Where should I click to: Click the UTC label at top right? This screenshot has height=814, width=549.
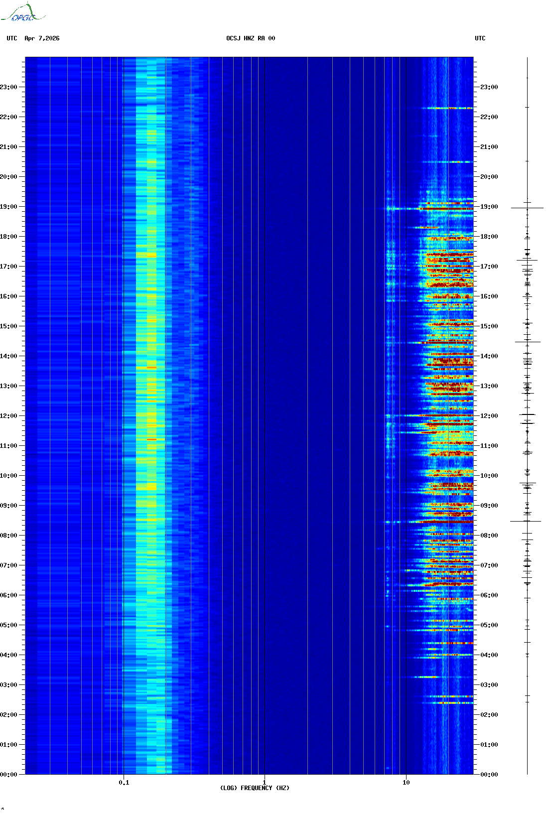(480, 38)
